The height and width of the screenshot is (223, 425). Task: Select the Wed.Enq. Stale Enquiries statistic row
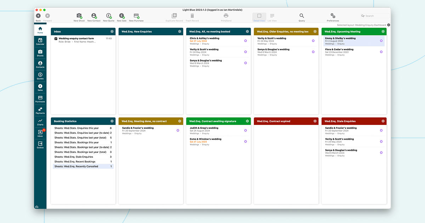[74, 157]
